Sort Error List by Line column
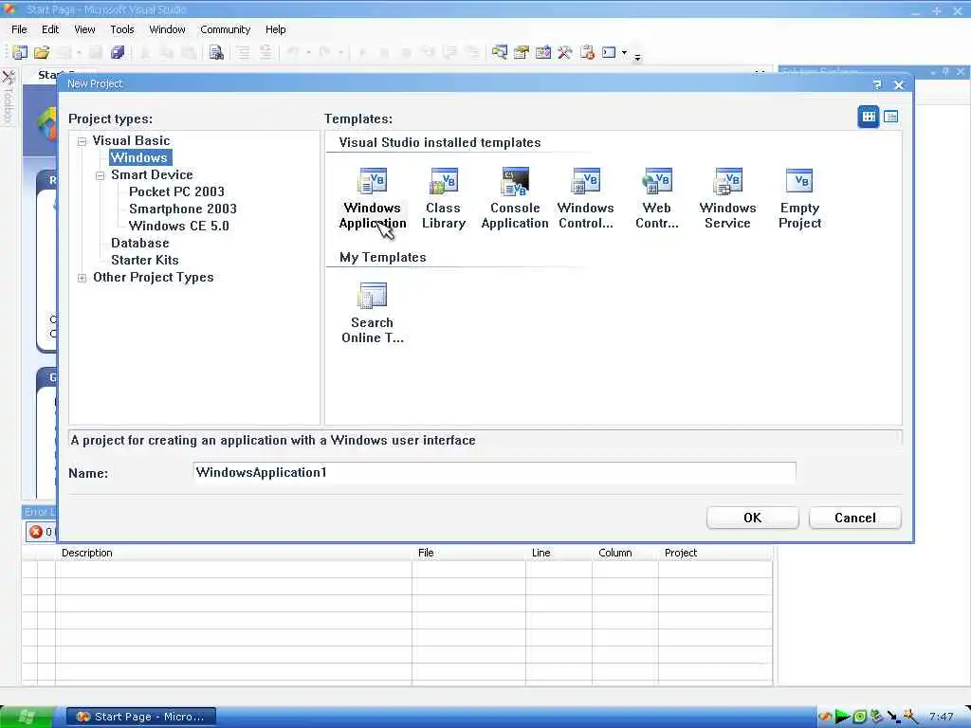The height and width of the screenshot is (728, 971). [x=559, y=553]
